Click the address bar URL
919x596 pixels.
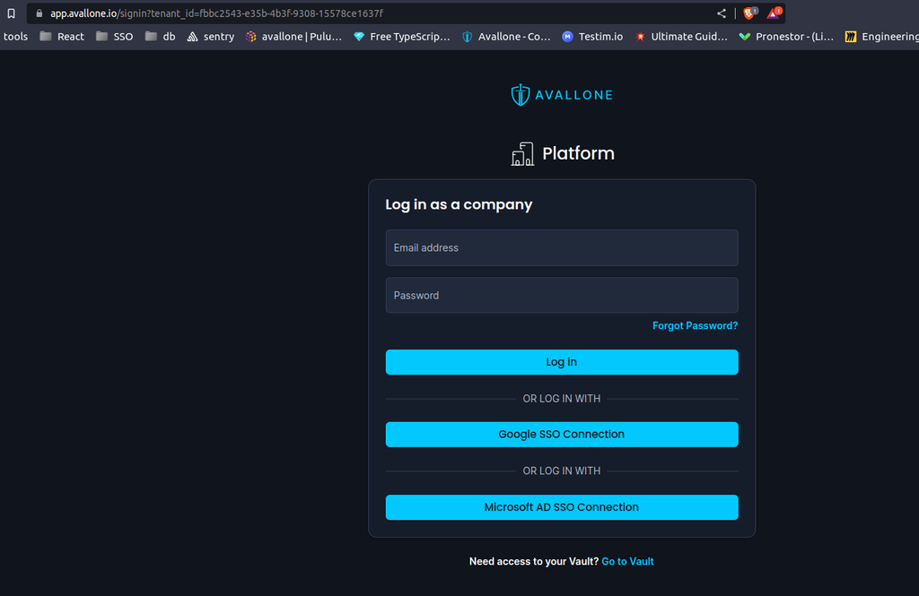coord(216,13)
